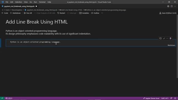Open the Selection menu

(x=19, y=2)
